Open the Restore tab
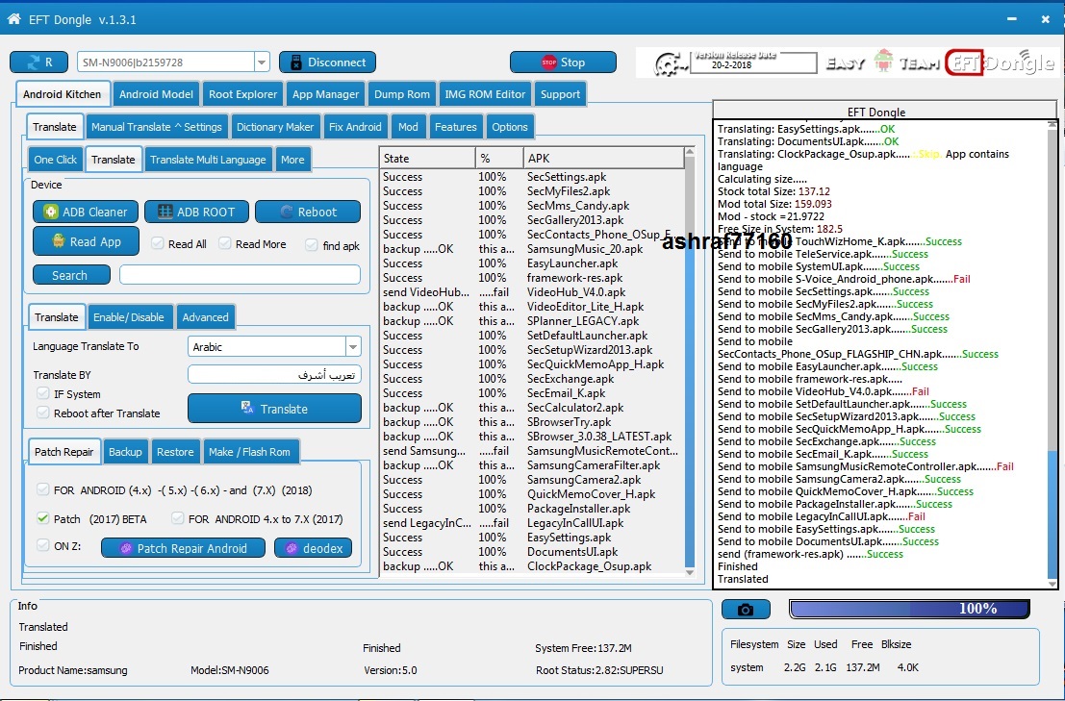 click(175, 452)
